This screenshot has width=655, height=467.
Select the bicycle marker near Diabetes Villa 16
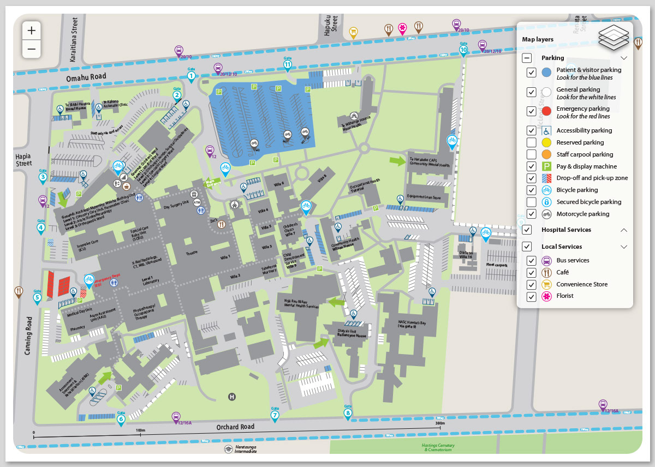point(486,235)
